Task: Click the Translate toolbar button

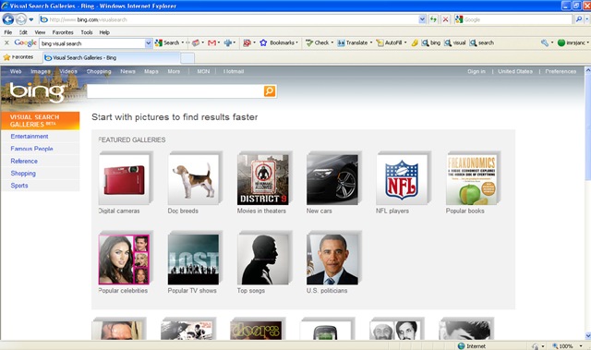Action: (353, 43)
